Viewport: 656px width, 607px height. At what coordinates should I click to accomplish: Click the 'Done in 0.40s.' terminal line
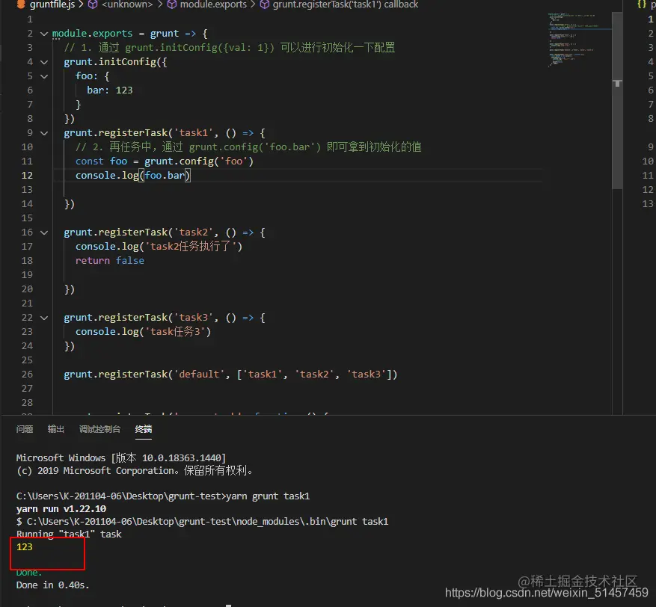pos(52,585)
